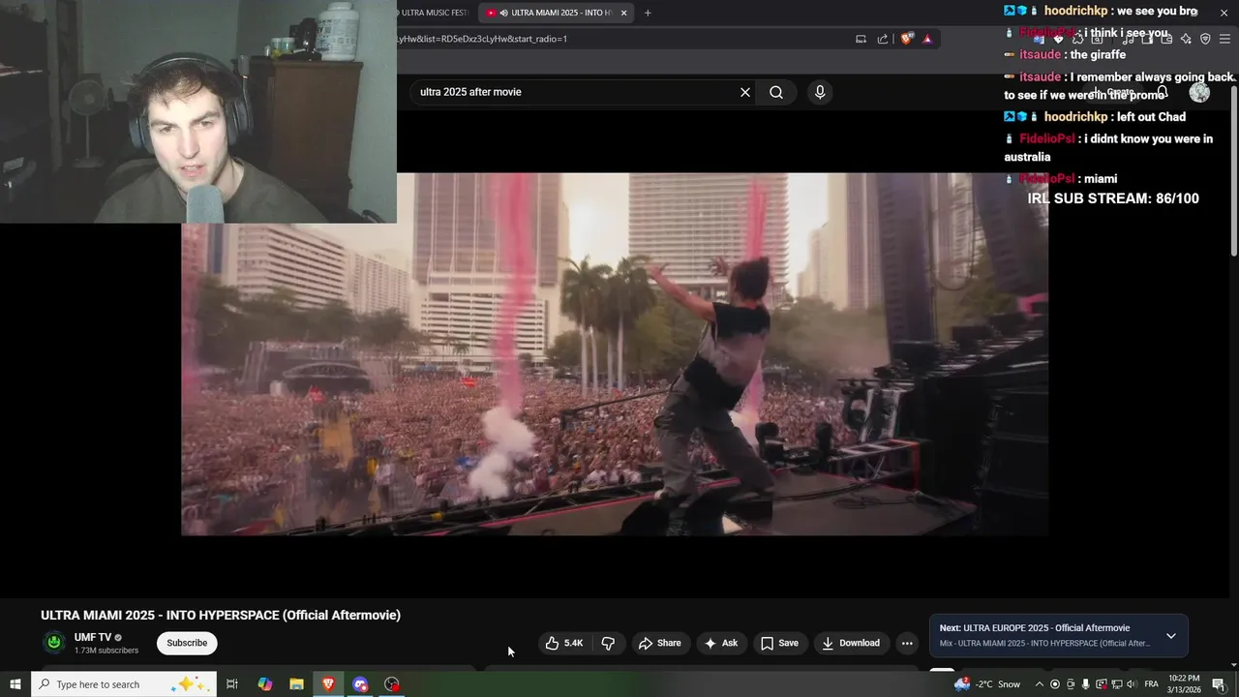Switch the FRA input language indicator
Image resolution: width=1239 pixels, height=697 pixels.
(x=1152, y=684)
